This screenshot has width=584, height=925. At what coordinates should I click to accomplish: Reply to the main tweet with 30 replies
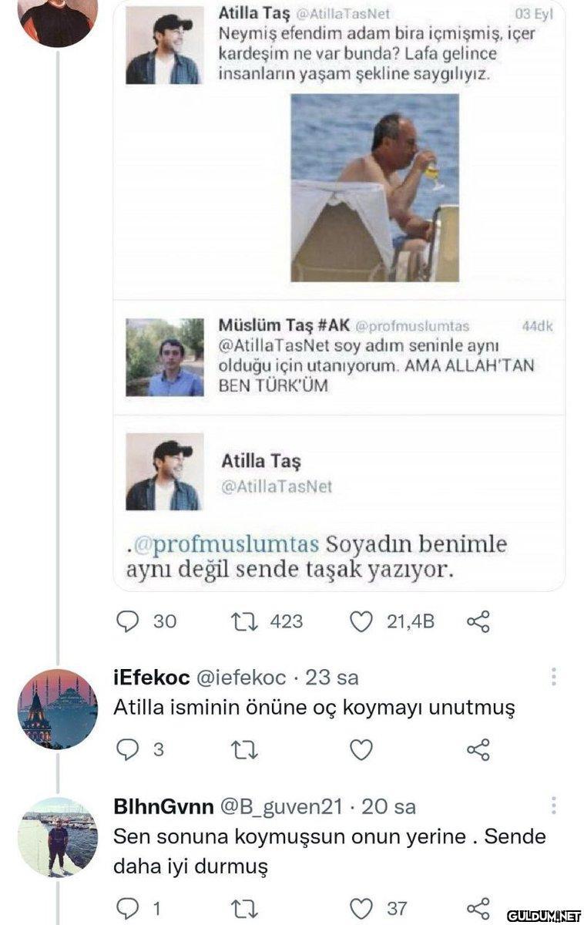click(x=128, y=621)
